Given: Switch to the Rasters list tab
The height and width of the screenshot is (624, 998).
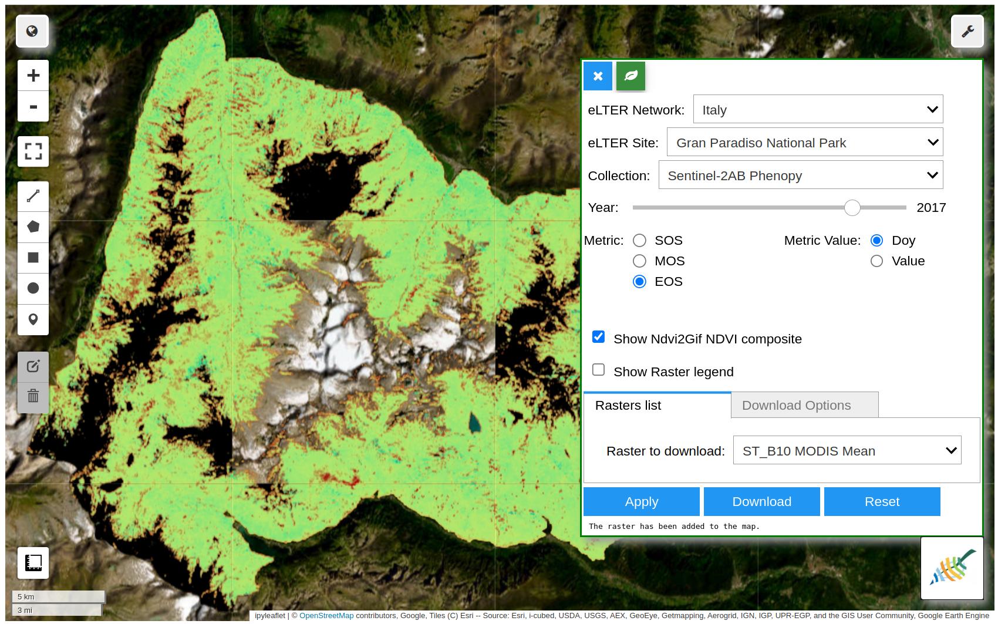Looking at the screenshot, I should click(x=628, y=405).
